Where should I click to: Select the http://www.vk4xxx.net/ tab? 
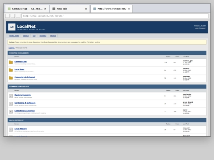[x=111, y=9]
